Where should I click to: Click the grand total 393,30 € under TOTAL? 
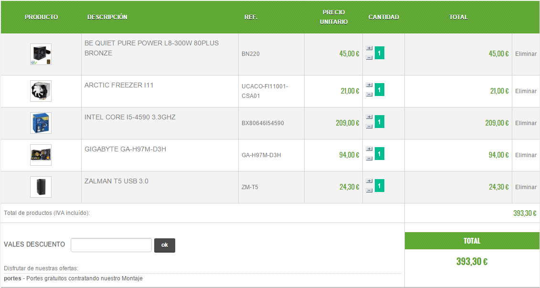472,262
